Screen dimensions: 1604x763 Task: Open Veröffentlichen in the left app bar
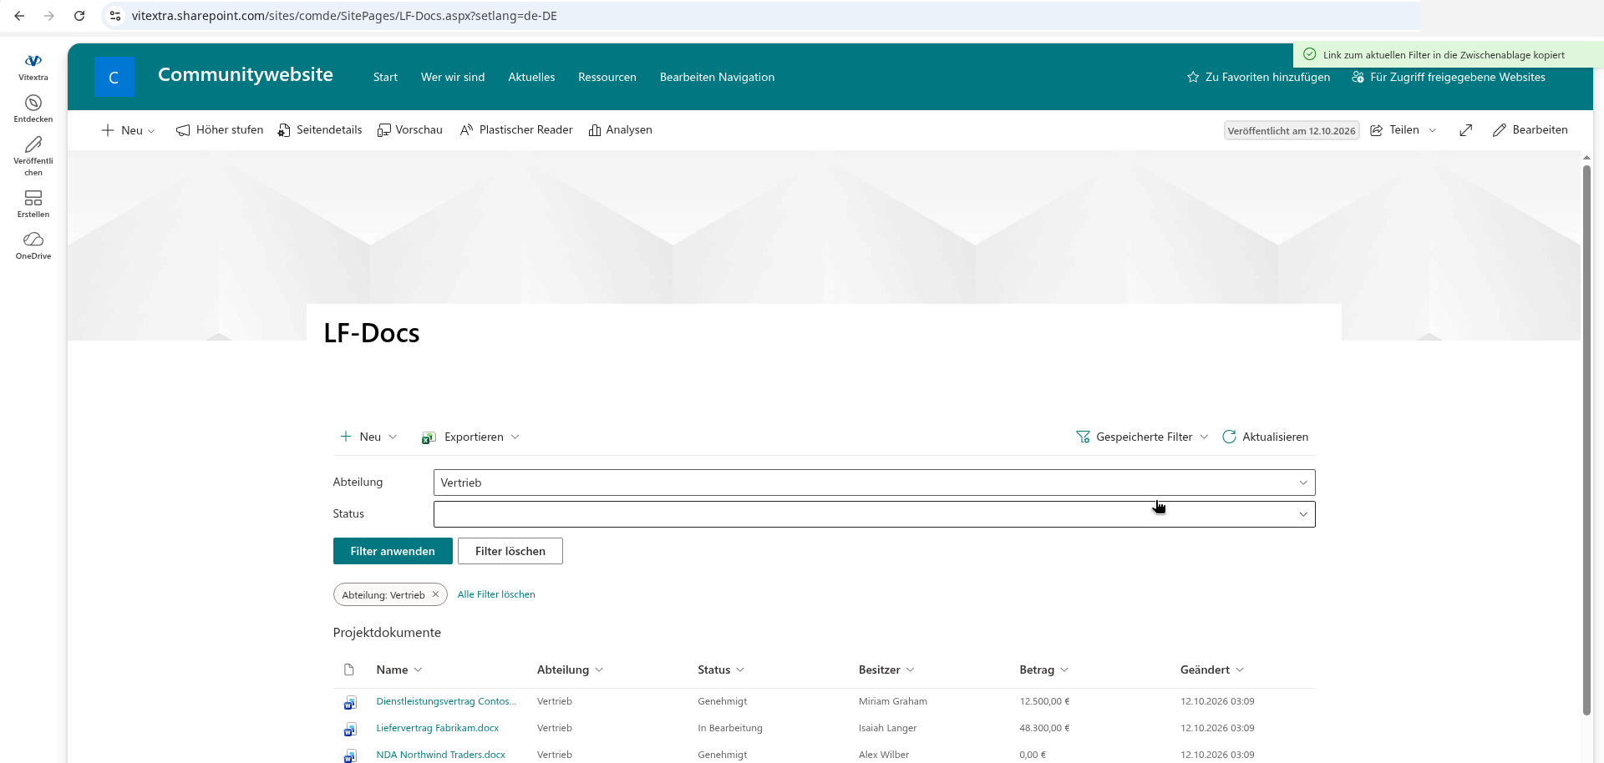coord(33,156)
